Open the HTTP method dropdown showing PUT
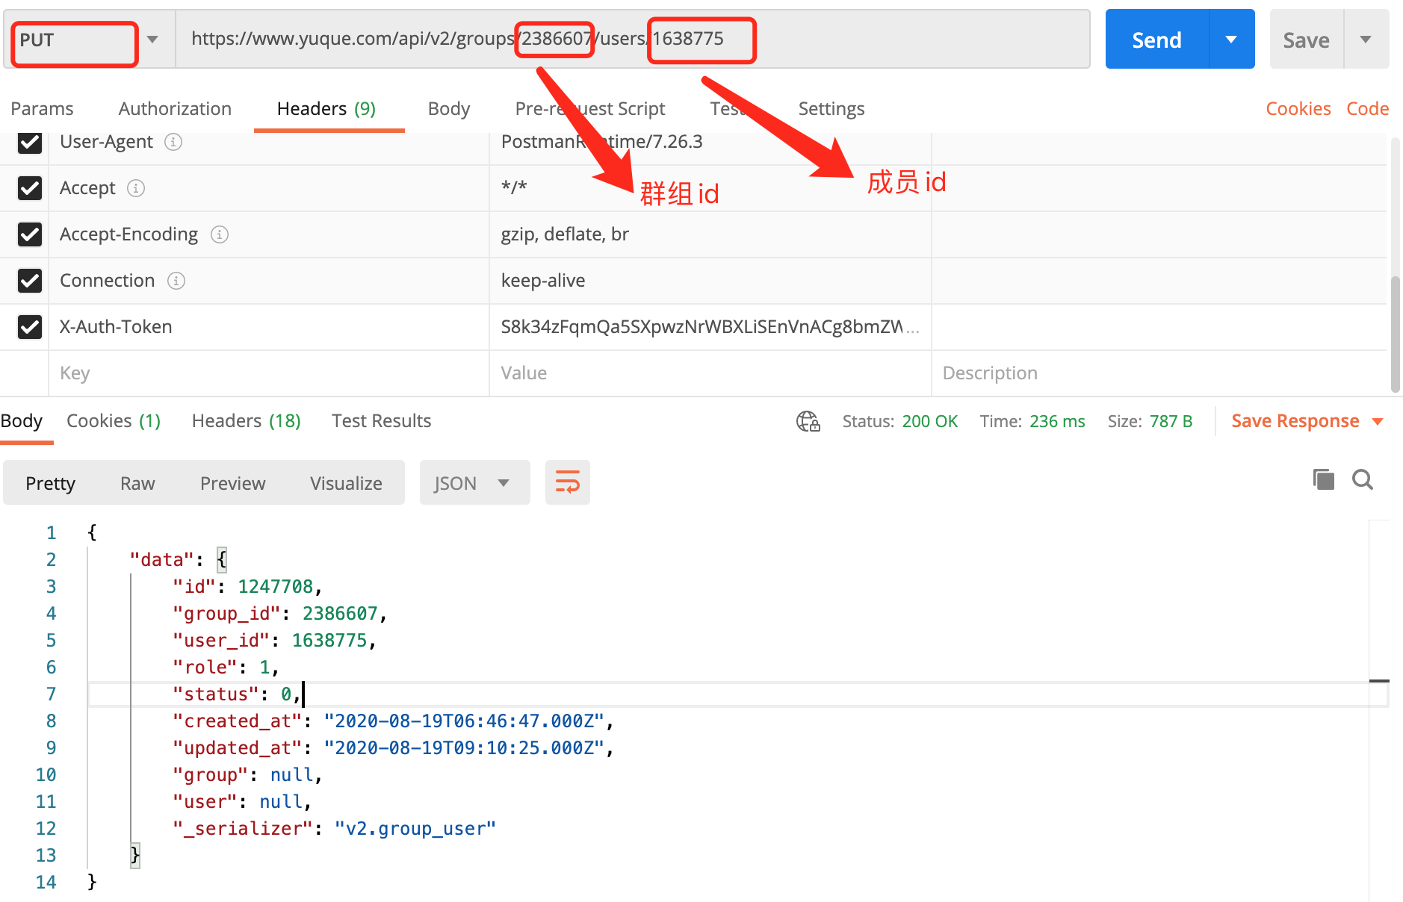This screenshot has height=902, width=1403. tap(90, 40)
